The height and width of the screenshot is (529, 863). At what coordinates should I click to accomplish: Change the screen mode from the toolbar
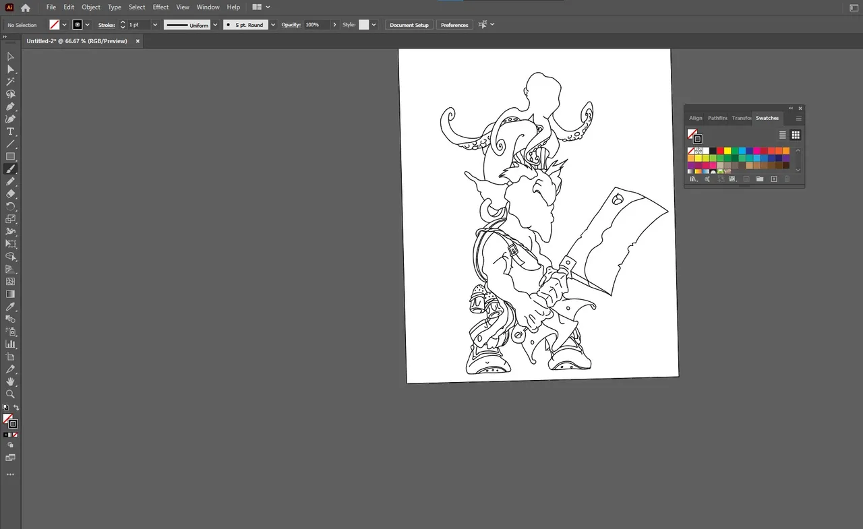pos(10,457)
